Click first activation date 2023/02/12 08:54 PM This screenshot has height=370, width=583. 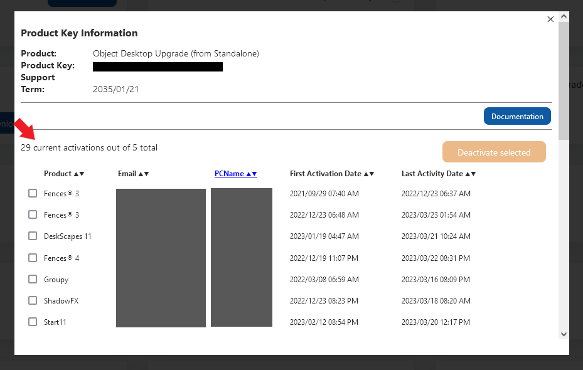click(324, 322)
